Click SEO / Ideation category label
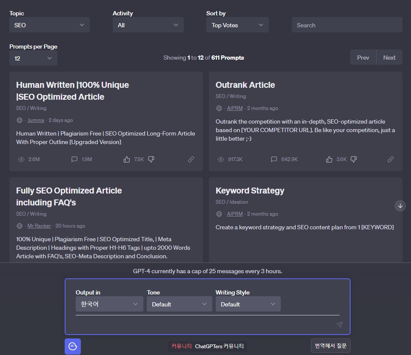This screenshot has width=411, height=355. [232, 202]
